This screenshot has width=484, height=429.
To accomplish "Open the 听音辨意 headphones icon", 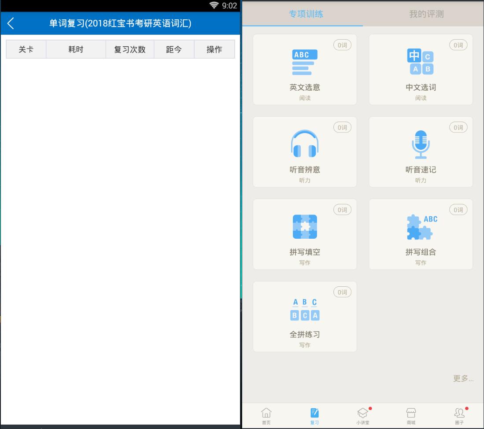I will pyautogui.click(x=305, y=143).
